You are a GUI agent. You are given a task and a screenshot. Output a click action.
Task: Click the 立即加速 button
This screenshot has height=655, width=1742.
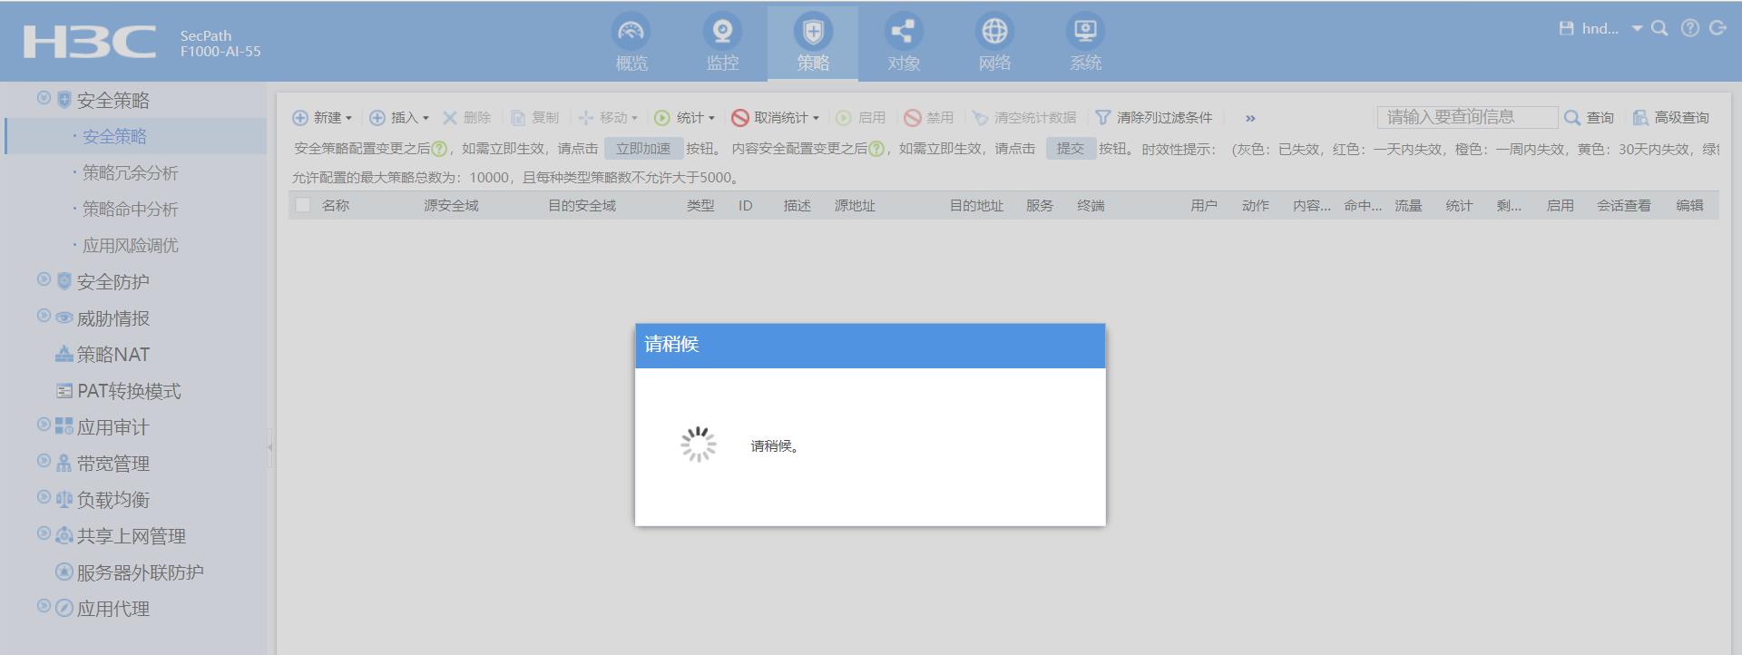click(643, 149)
